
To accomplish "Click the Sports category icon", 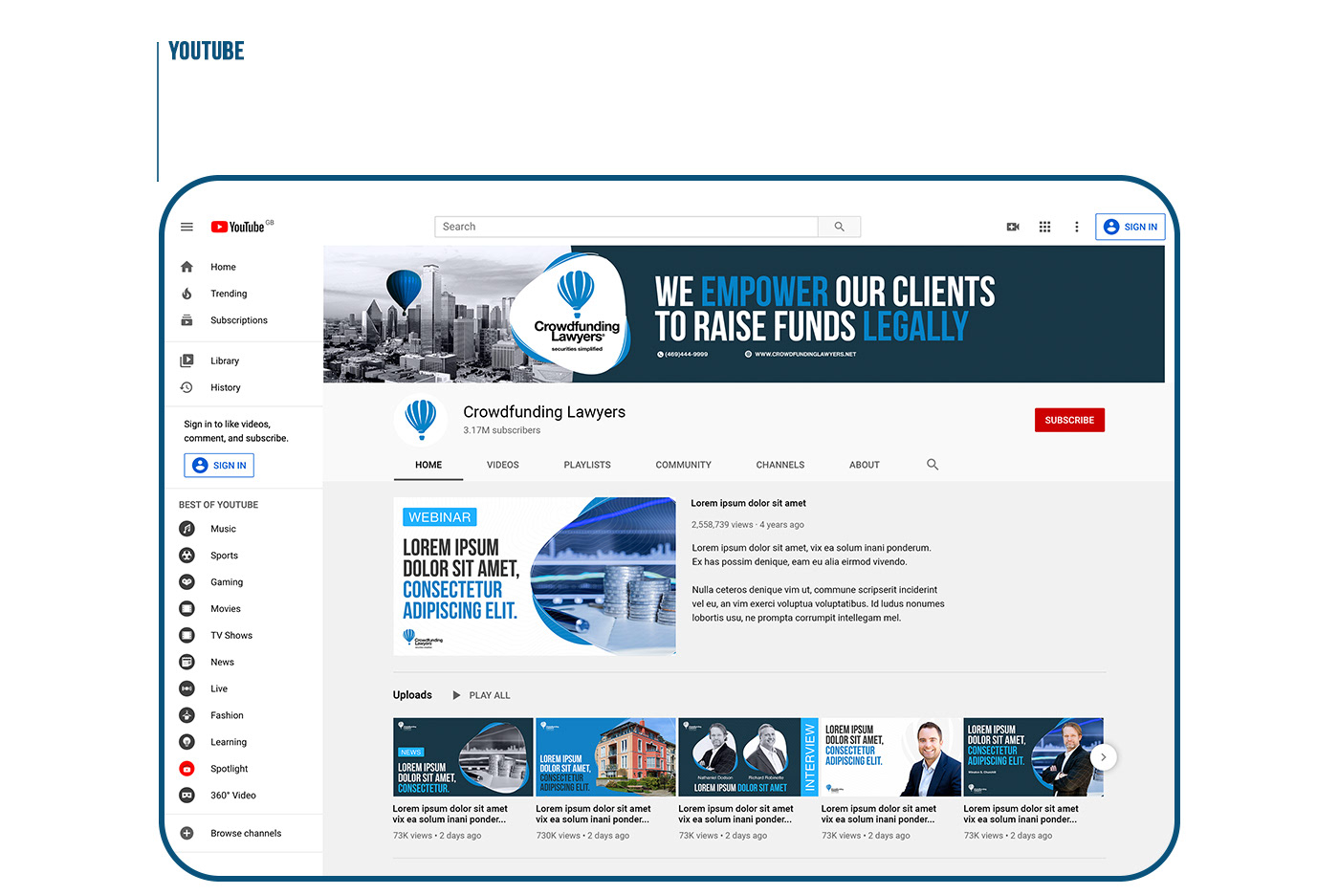I will point(187,556).
